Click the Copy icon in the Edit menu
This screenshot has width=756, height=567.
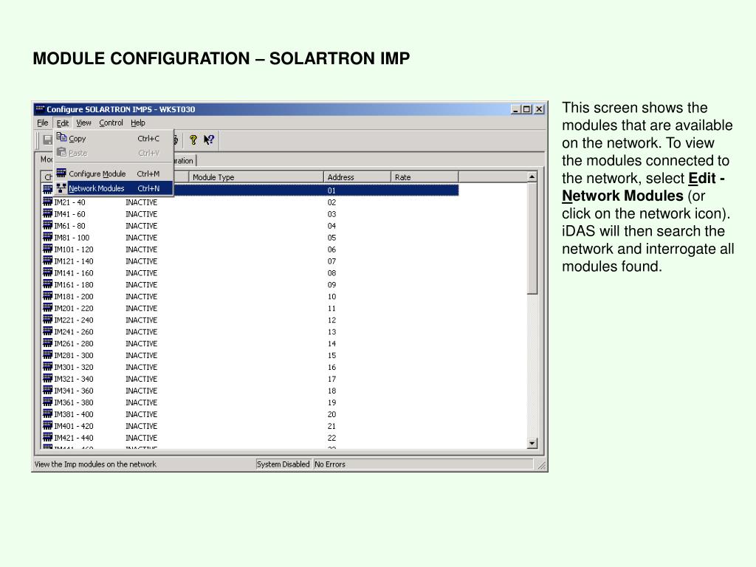61,137
